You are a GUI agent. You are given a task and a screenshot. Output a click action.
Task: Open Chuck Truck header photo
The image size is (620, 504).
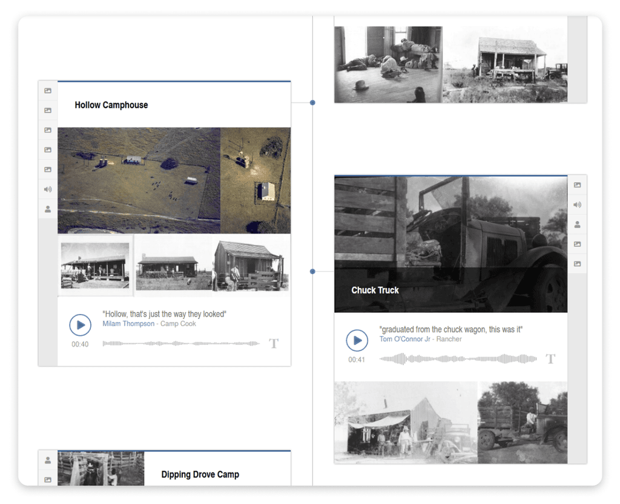(x=450, y=244)
